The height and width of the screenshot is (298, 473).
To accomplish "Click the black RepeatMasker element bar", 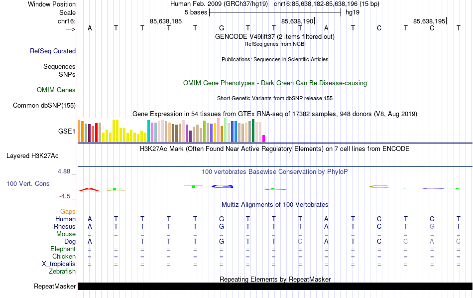I will coord(275,286).
